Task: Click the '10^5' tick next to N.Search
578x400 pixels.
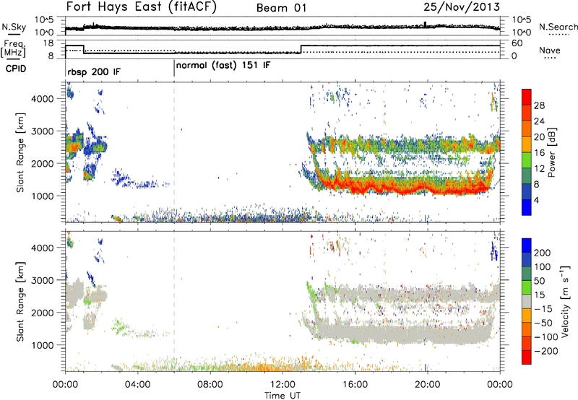Action: [522, 20]
